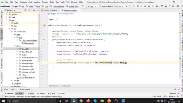Hide the Build panel with minus icon
The image size is (183, 103).
point(179,89)
